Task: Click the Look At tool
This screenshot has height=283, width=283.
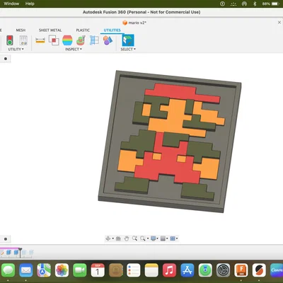Action: 118,238
